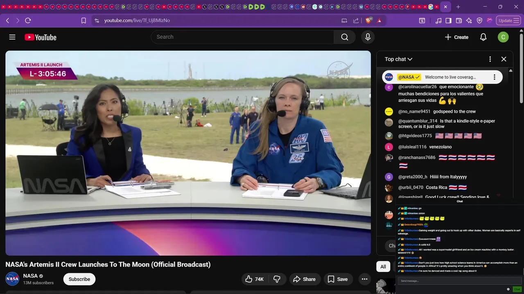The height and width of the screenshot is (294, 524).
Task: Click username @carolinacuellar26 in chat
Action: [418, 87]
